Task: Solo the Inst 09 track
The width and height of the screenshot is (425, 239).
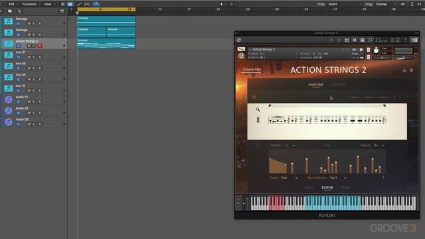Action: 34,80
